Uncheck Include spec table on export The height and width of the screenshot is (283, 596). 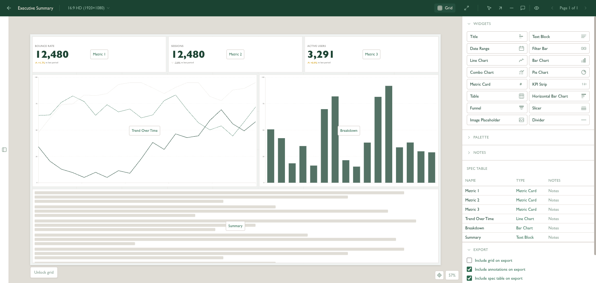click(x=469, y=278)
